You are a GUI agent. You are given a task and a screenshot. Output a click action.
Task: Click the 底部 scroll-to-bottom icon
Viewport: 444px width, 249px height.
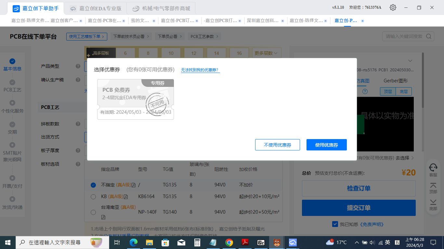[x=433, y=202]
